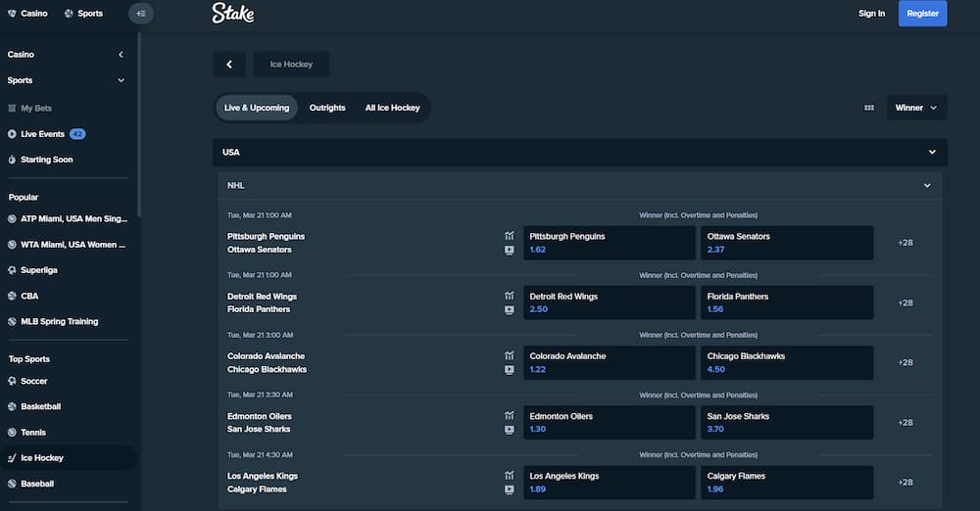
Task: Collapse the sidebar with the toggle icon
Action: (x=140, y=13)
